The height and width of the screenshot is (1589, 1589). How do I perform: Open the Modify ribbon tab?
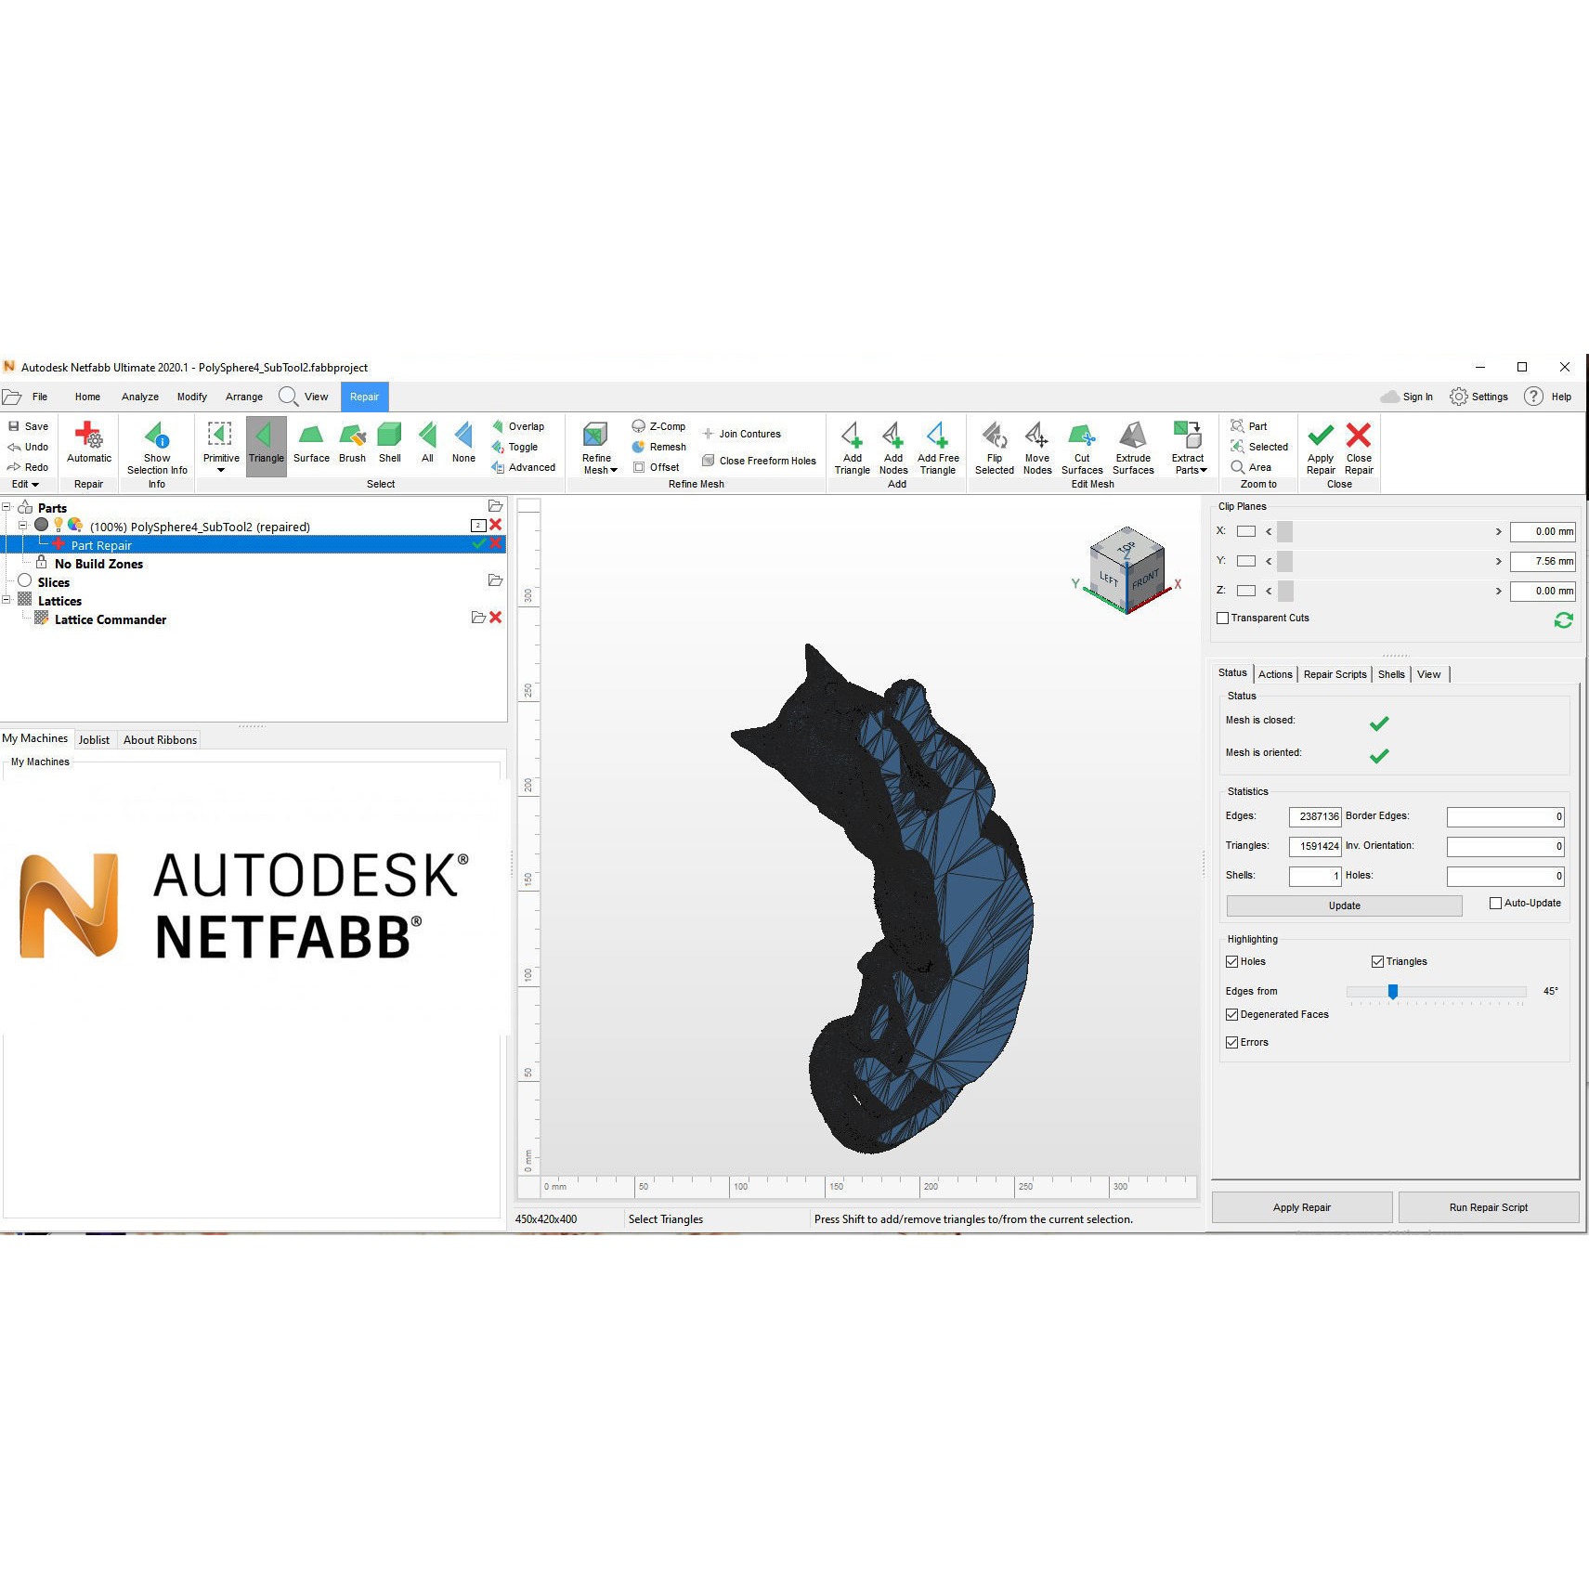[x=192, y=397]
